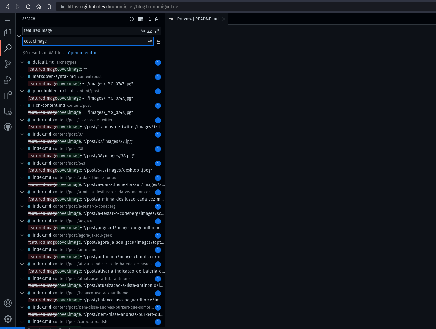Toggle Match Whole Word option
The image size is (436, 329).
click(150, 31)
